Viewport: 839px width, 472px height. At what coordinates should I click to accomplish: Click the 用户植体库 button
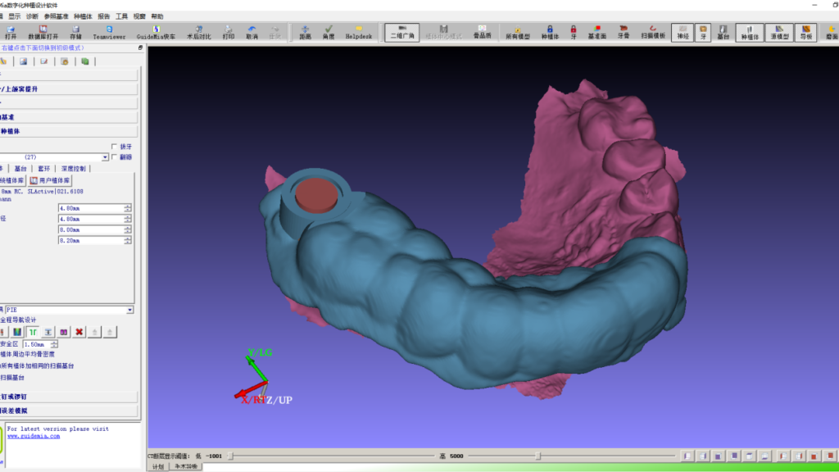tap(50, 180)
